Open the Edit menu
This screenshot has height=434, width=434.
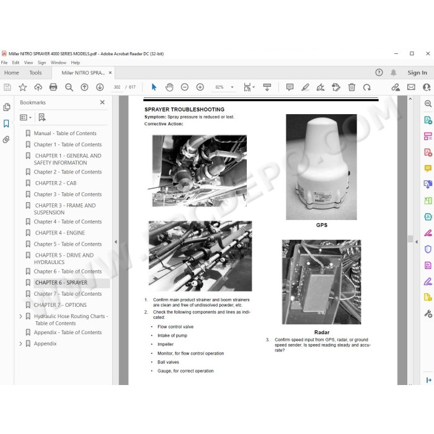(x=15, y=63)
